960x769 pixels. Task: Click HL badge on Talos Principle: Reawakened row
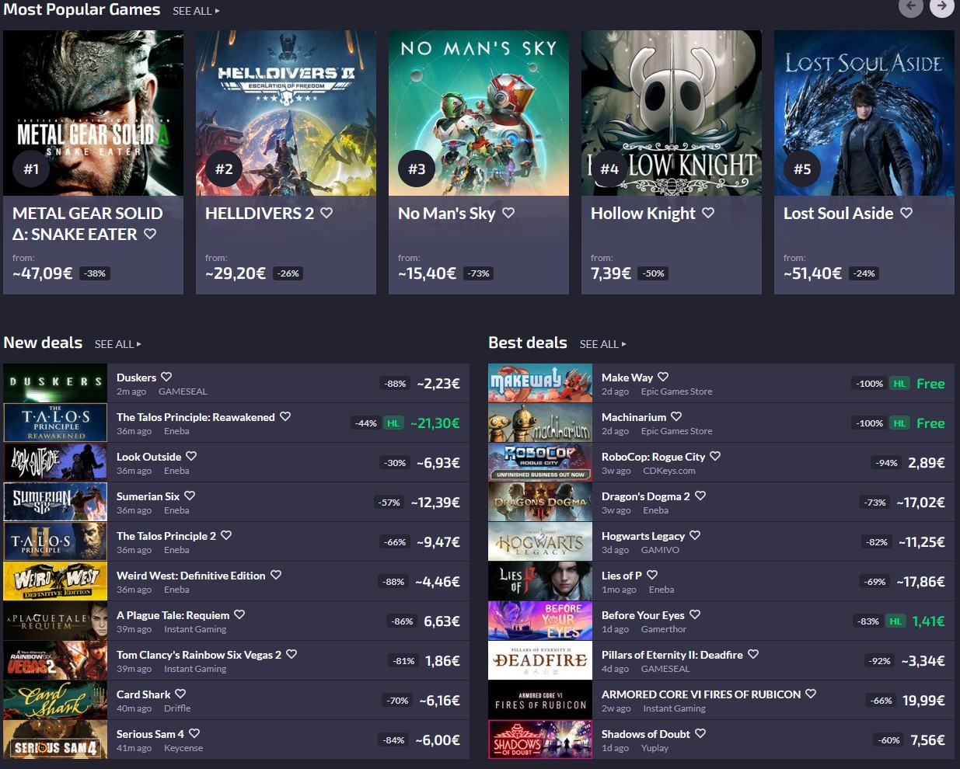point(393,423)
